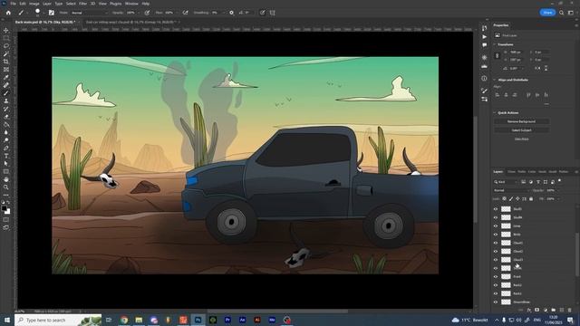Hide the Cloud3 layer
This screenshot has width=580, height=326.
point(496,260)
